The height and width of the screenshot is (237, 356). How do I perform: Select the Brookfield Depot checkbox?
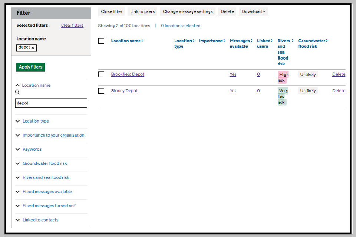click(101, 74)
